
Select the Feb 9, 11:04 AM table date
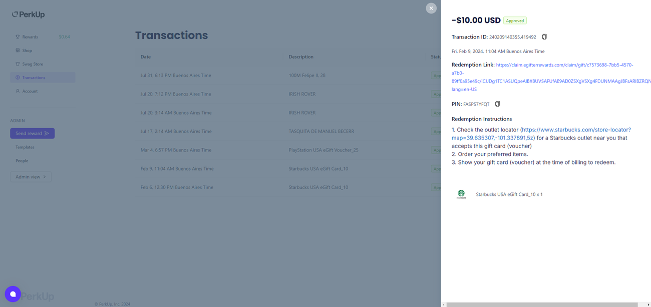click(x=177, y=168)
